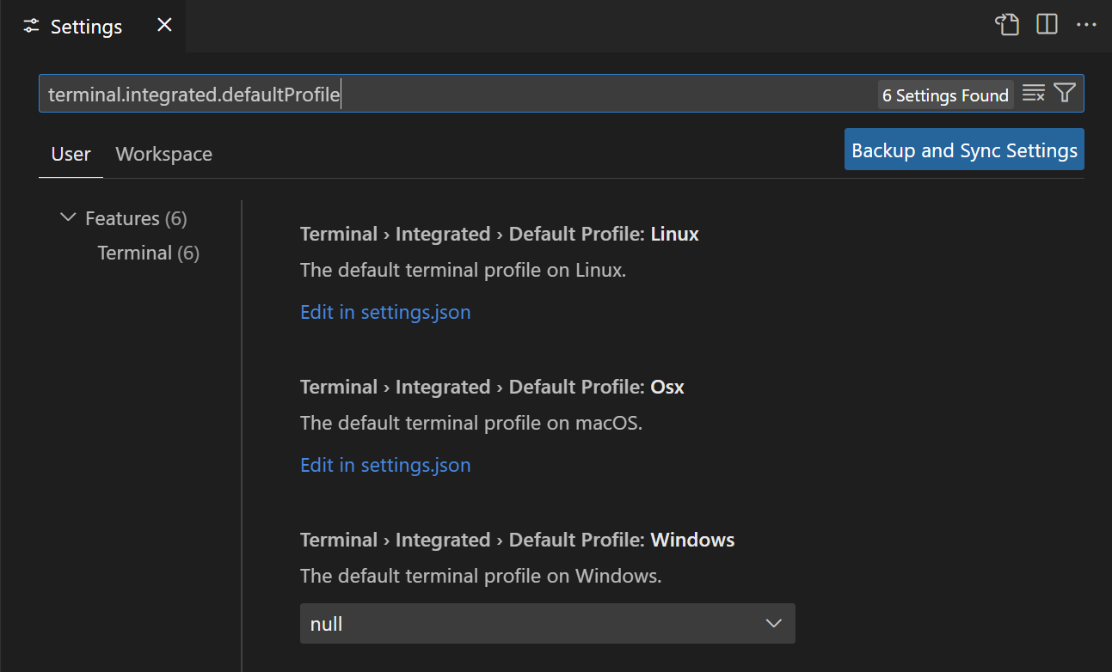This screenshot has width=1112, height=672.
Task: Select the User settings tab
Action: (70, 154)
